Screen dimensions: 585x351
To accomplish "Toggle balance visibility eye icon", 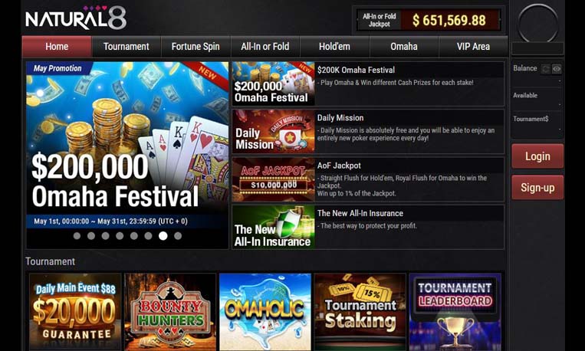I will tap(557, 69).
